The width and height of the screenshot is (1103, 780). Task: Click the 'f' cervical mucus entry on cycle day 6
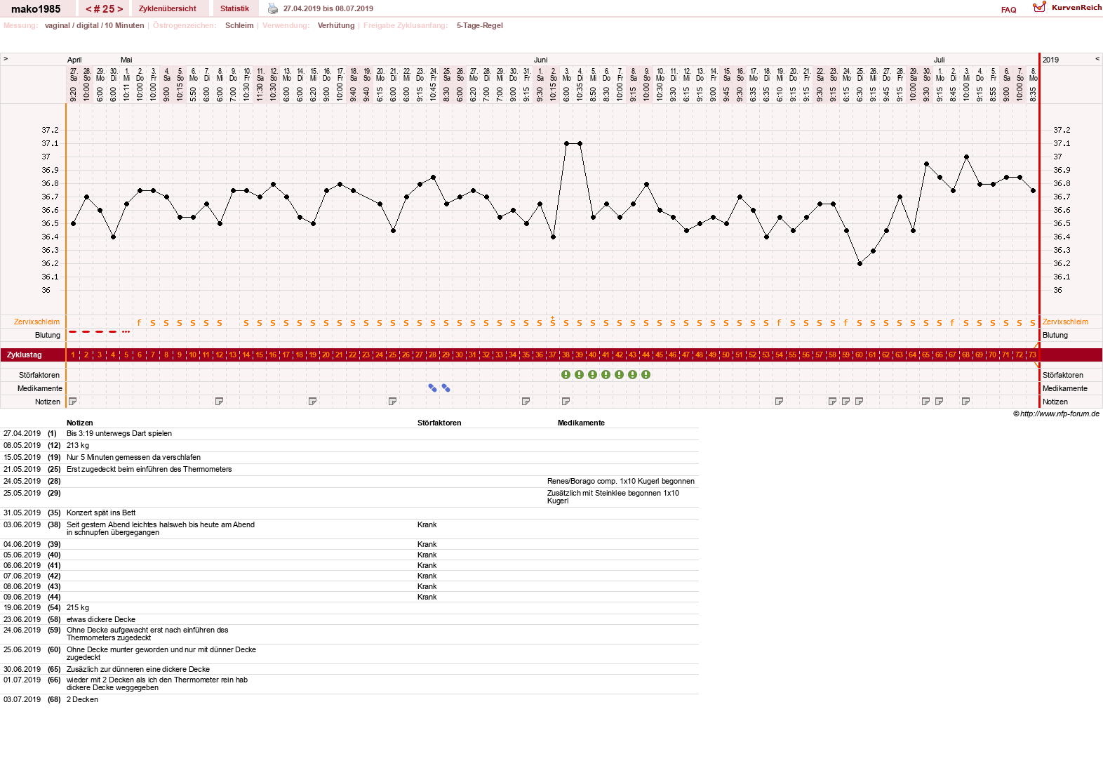click(x=140, y=323)
